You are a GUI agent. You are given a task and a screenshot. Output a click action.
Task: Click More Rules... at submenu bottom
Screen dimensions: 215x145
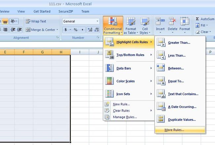tap(180, 130)
